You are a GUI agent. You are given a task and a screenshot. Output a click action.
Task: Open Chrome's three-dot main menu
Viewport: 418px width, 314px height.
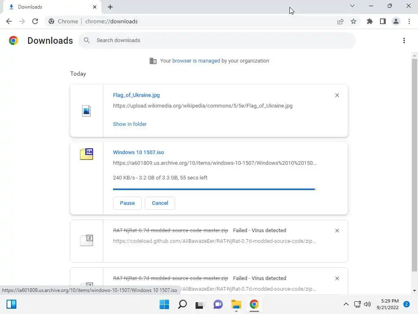point(409,21)
